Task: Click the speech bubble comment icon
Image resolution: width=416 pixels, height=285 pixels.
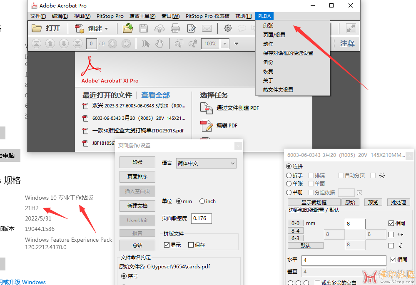Action: (242, 28)
